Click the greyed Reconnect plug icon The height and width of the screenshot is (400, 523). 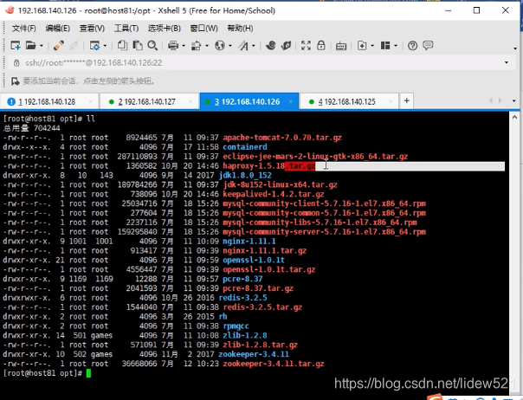(74, 45)
